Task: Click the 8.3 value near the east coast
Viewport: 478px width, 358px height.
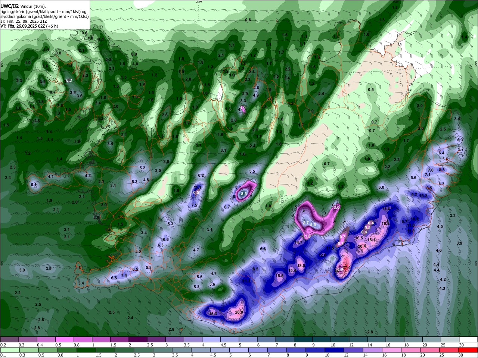Action: (x=442, y=170)
